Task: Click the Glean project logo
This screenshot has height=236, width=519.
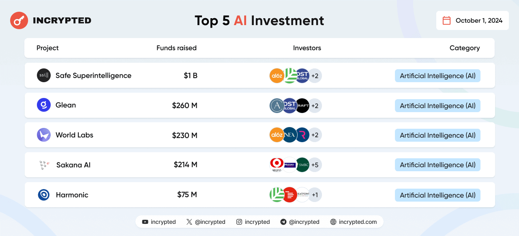Action: [44, 105]
